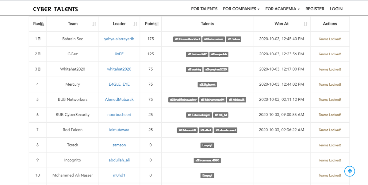The image size is (368, 185).
Task: Click the Skyhawk talent badge
Action: 207,85
